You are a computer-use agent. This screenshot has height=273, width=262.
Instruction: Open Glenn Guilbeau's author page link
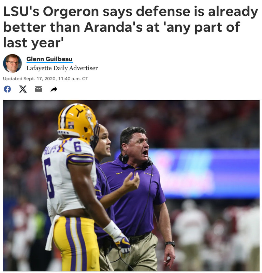49,59
